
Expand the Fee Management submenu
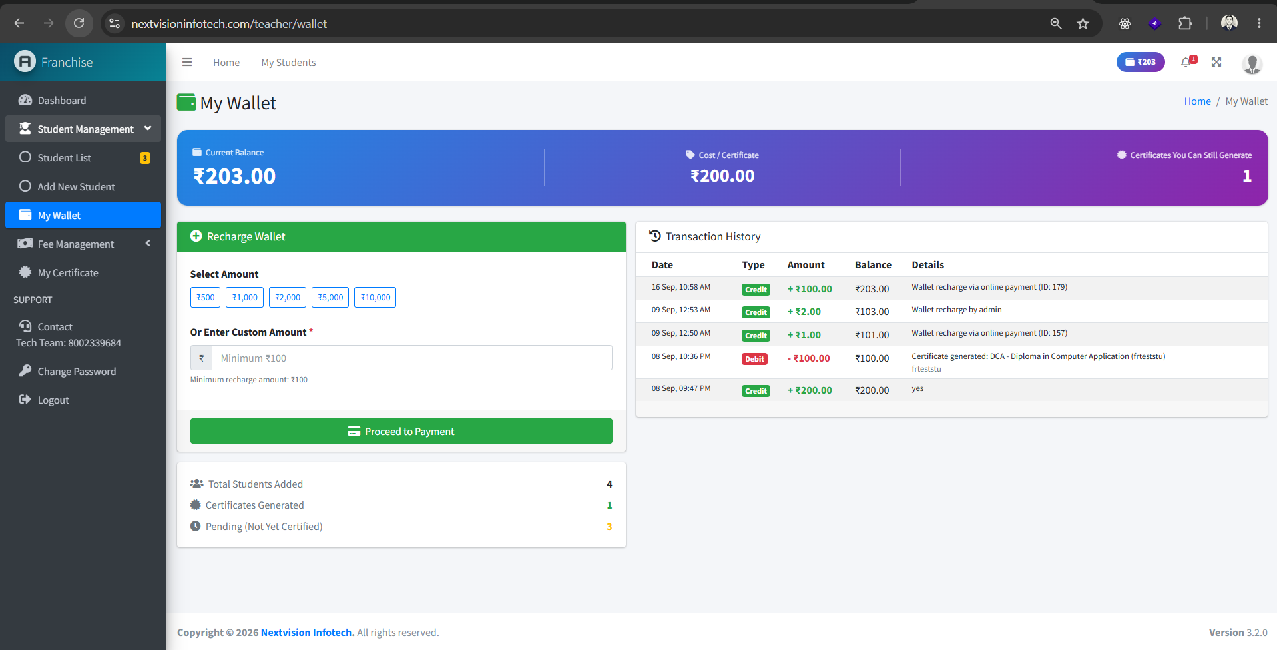83,244
